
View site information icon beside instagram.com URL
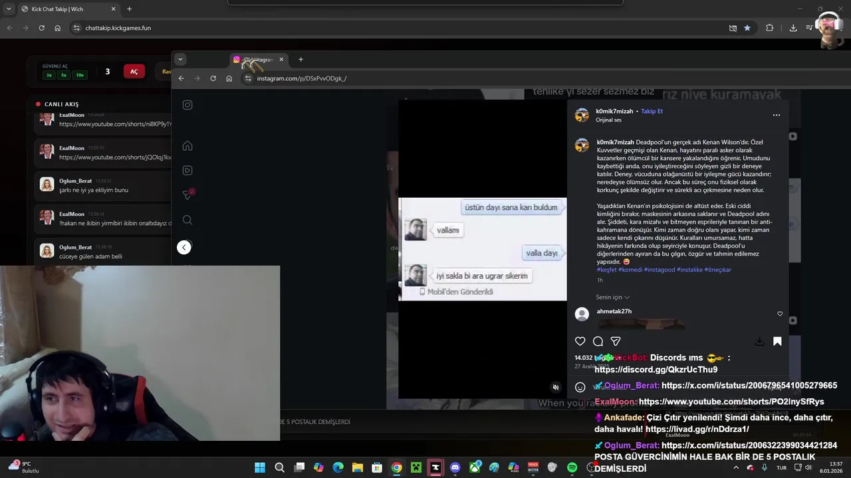click(248, 78)
